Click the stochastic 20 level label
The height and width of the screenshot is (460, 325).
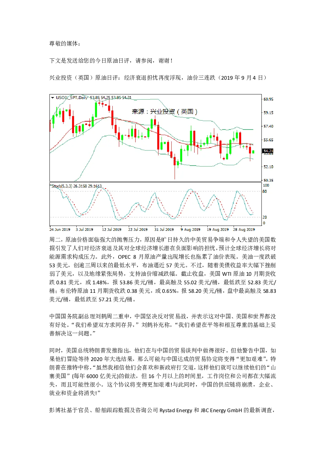(265, 217)
